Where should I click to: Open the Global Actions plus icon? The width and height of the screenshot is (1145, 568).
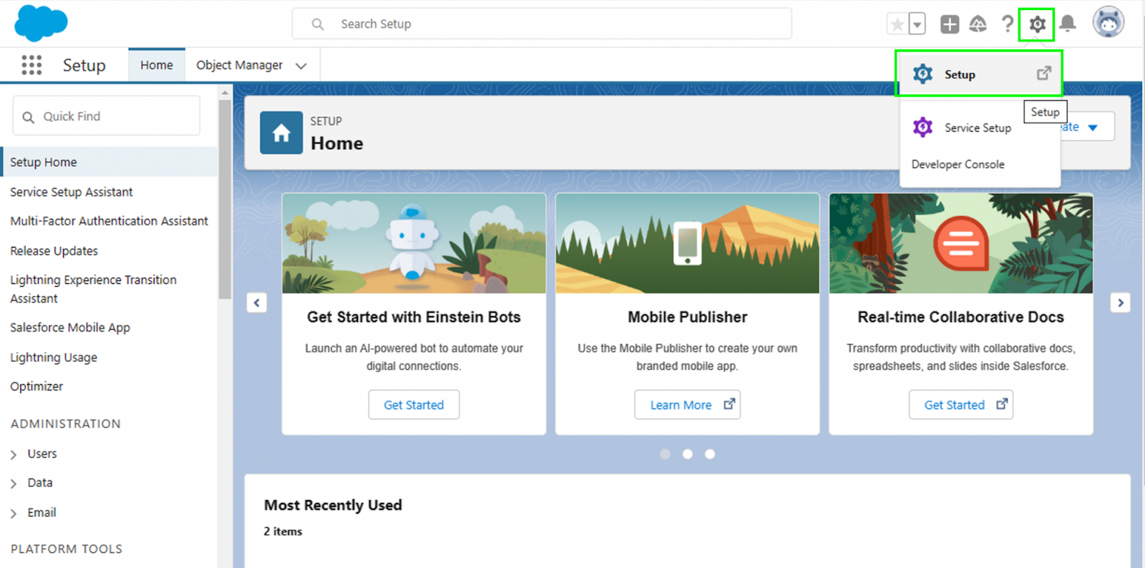[x=950, y=24]
